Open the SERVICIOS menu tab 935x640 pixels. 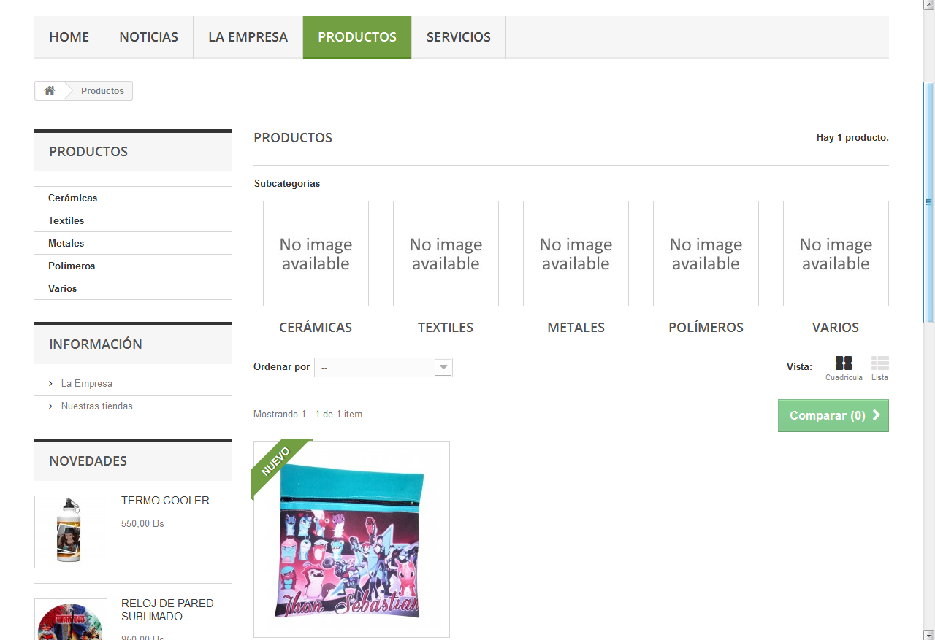tap(459, 37)
